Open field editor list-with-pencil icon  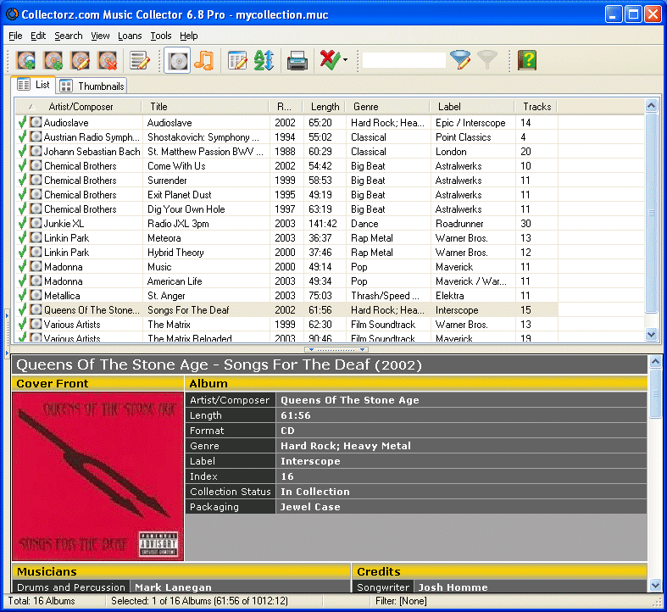point(140,60)
